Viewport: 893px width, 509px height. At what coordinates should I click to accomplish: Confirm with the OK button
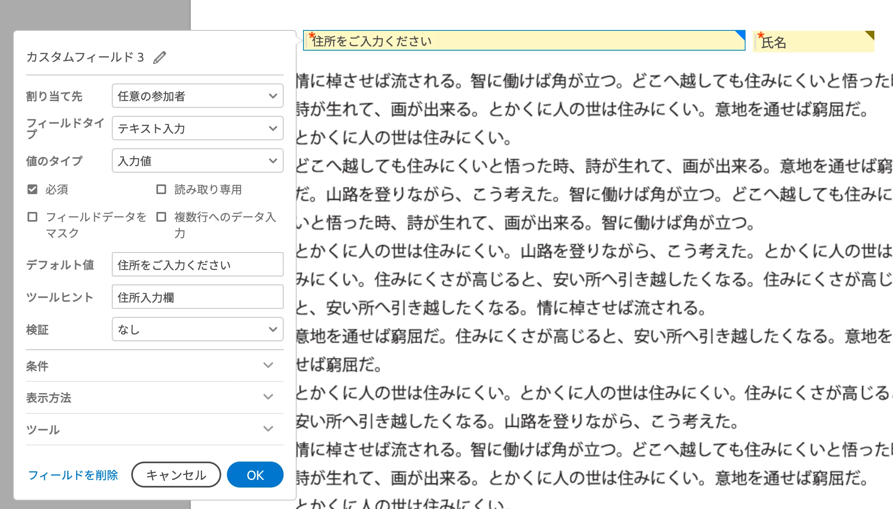tap(255, 475)
